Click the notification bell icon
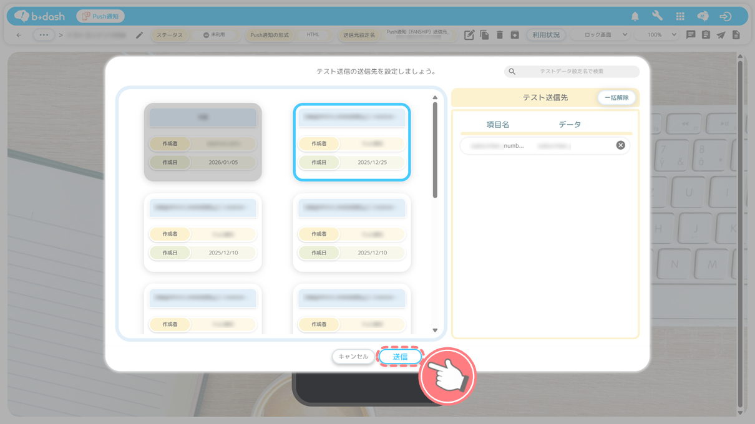This screenshot has height=424, width=755. pos(635,16)
